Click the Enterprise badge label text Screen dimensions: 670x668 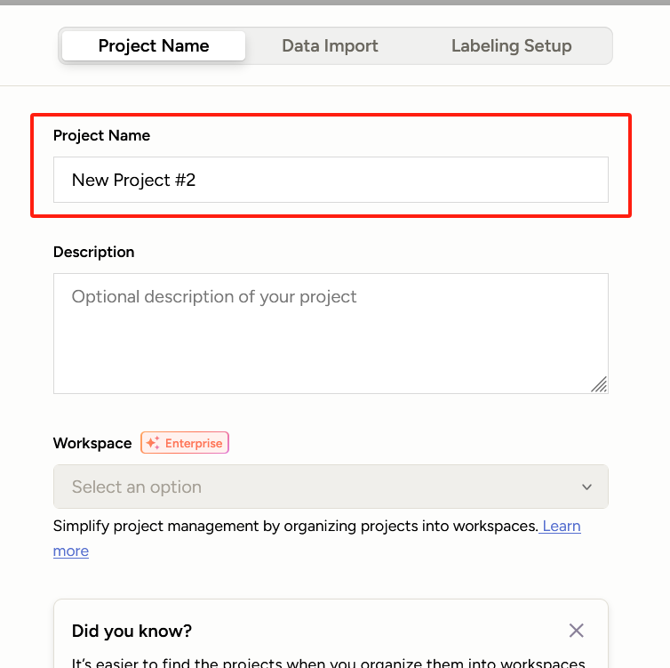(193, 443)
